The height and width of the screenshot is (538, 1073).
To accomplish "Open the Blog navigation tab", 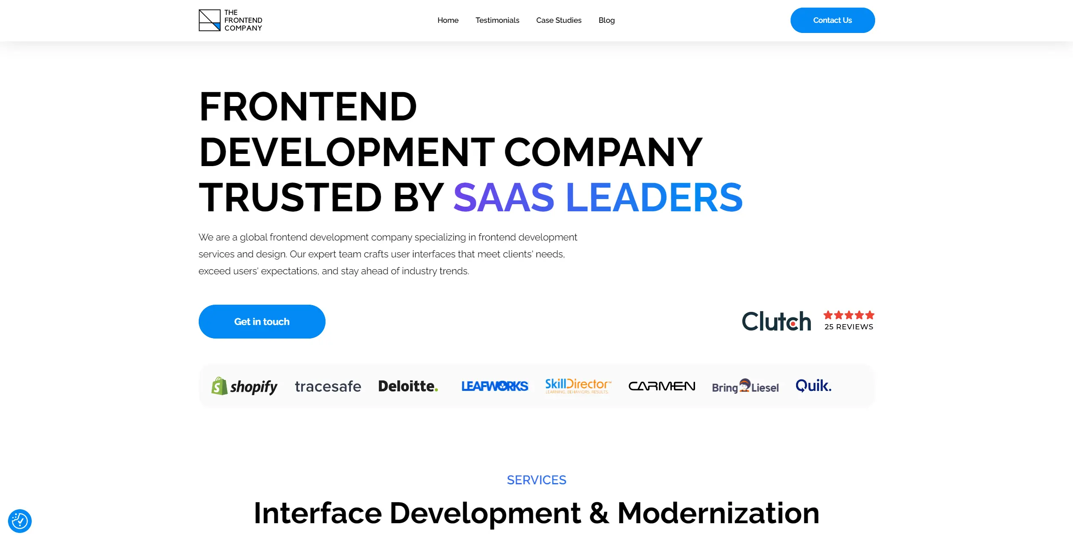I will click(607, 20).
